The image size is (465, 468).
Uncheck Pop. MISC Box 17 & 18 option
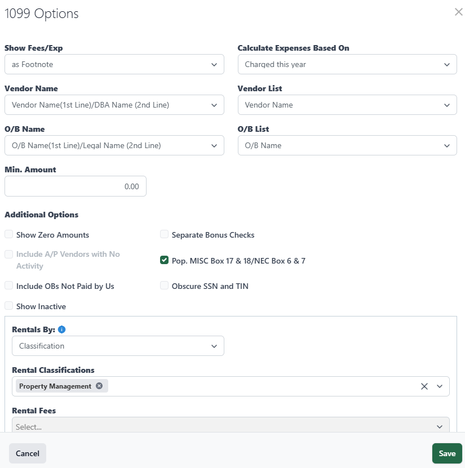[165, 260]
